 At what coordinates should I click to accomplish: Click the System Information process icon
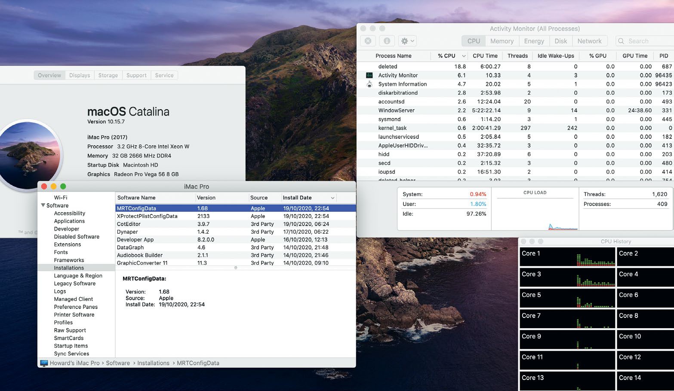[369, 84]
